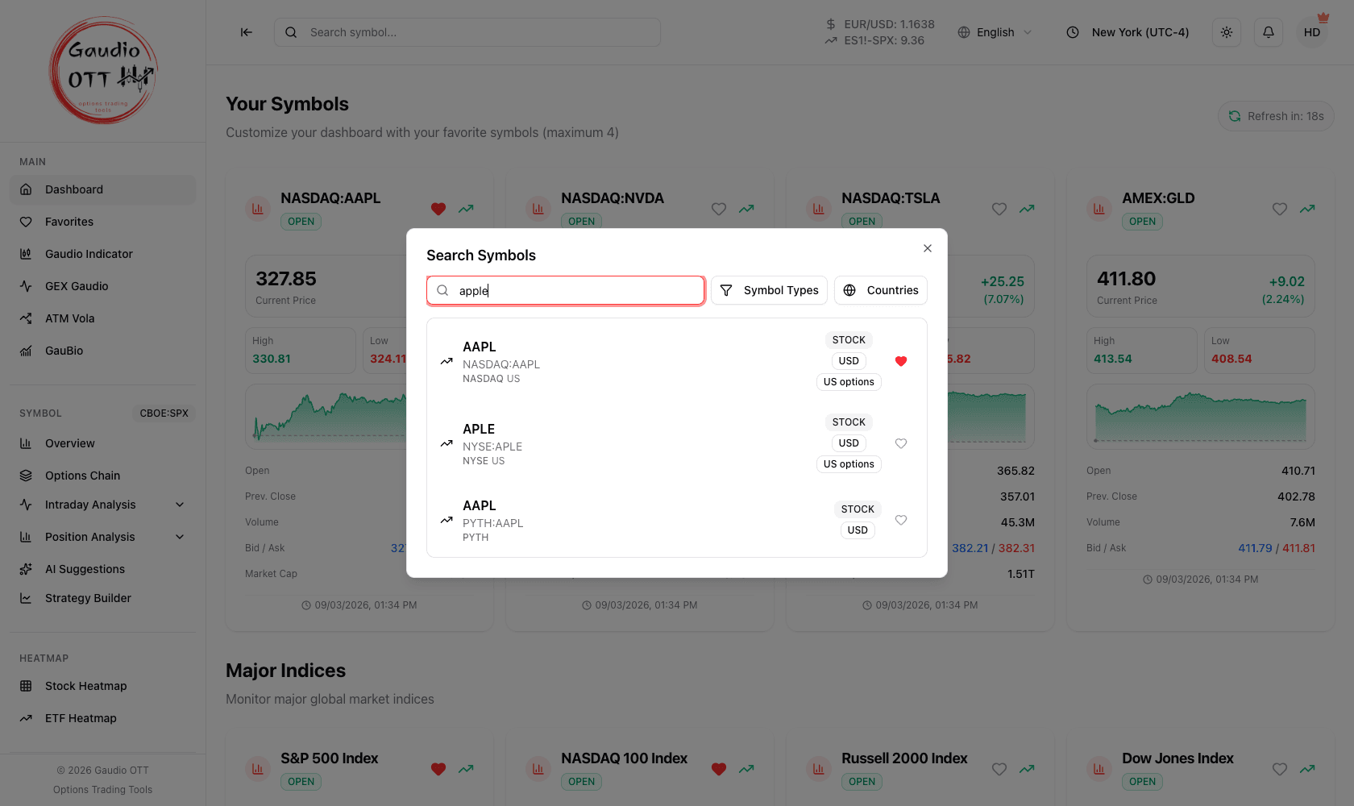Open Favorites in the sidebar
The width and height of the screenshot is (1354, 806).
coord(103,222)
